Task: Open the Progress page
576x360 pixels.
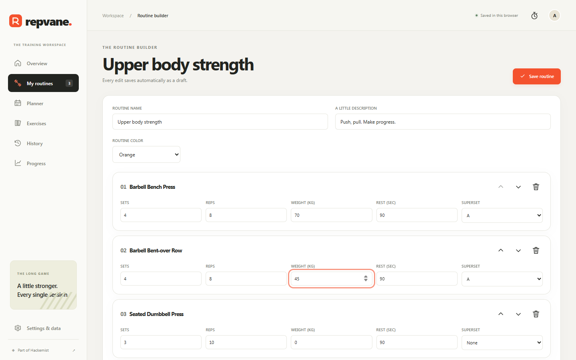Action: pyautogui.click(x=43, y=163)
